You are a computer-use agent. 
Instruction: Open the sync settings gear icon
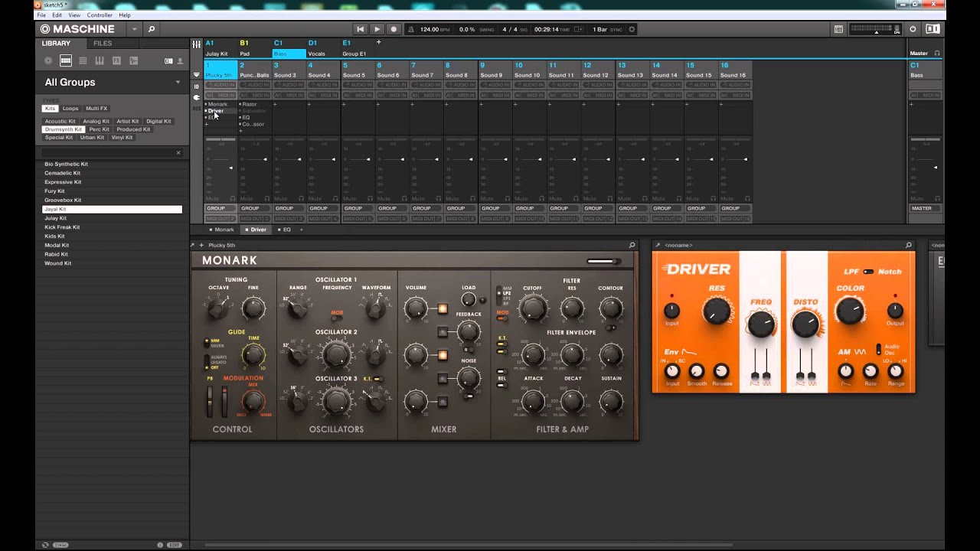[632, 29]
